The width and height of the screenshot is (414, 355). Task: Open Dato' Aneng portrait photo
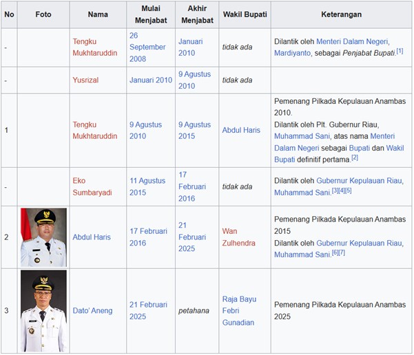[43, 311]
